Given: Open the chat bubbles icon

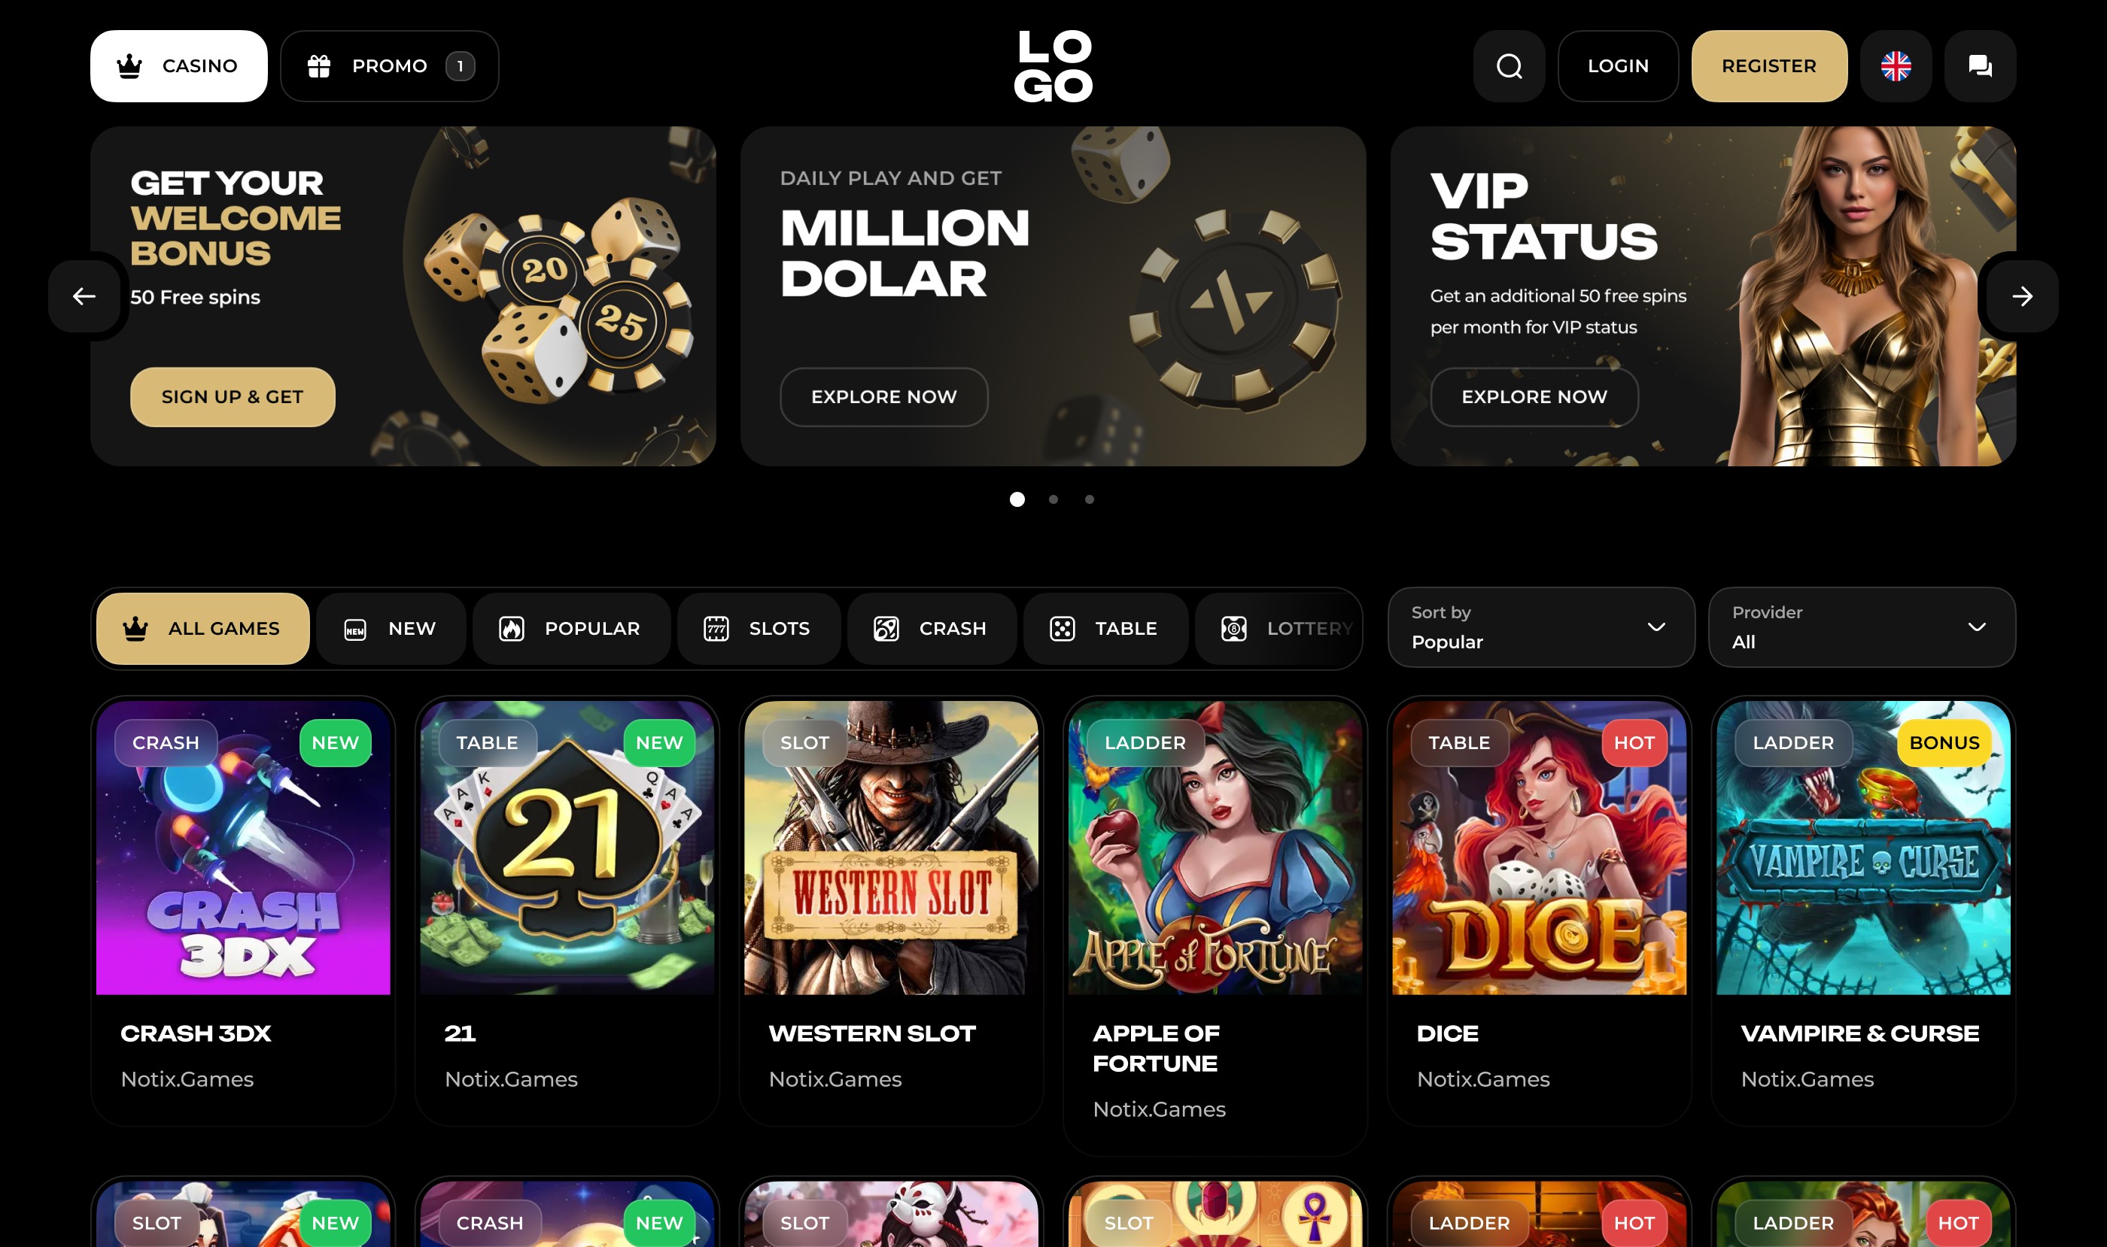Looking at the screenshot, I should (1980, 65).
